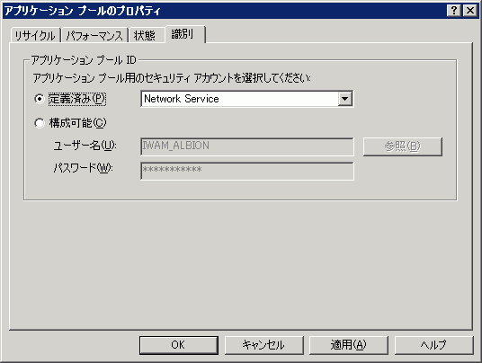Click the アプリケーション プールのプロパティ title text
482x363 pixels.
click(x=83, y=11)
